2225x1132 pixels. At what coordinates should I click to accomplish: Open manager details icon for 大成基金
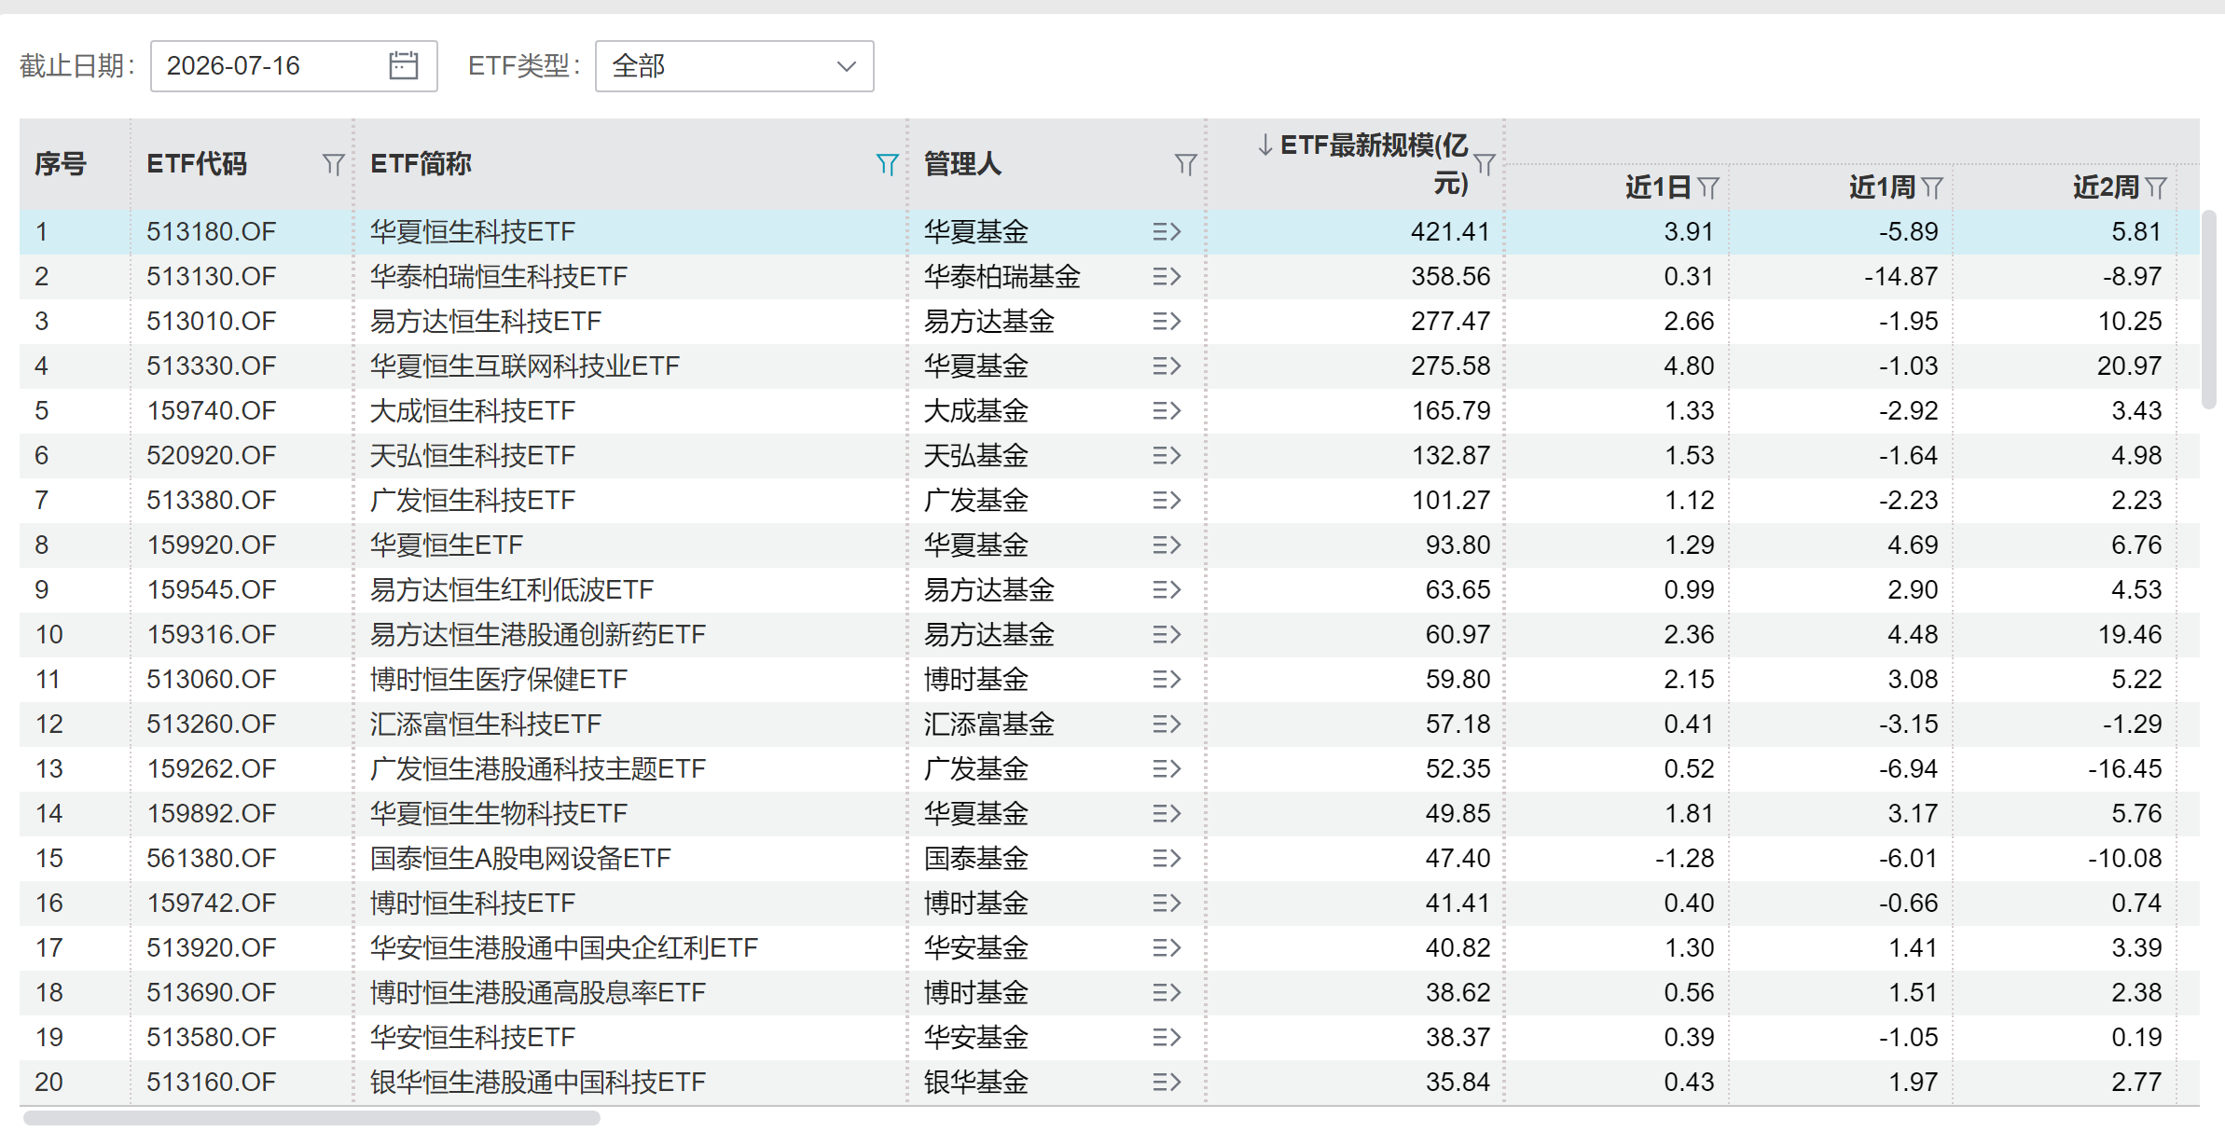pos(1167,410)
